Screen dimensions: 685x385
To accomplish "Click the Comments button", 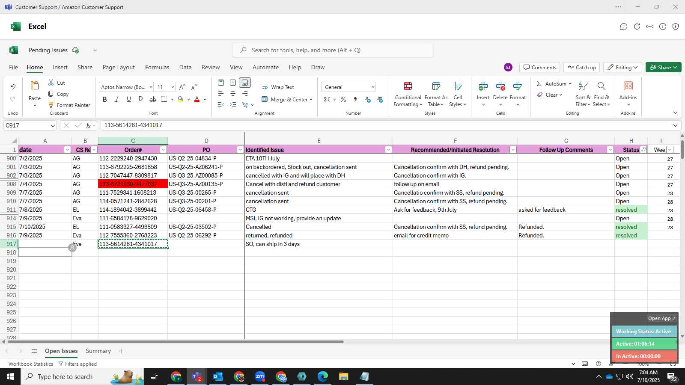I will pyautogui.click(x=540, y=67).
